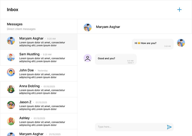Viewport: 192px width, 136px height.
Task: Open Ashley's conversation
Action: click(x=39, y=121)
